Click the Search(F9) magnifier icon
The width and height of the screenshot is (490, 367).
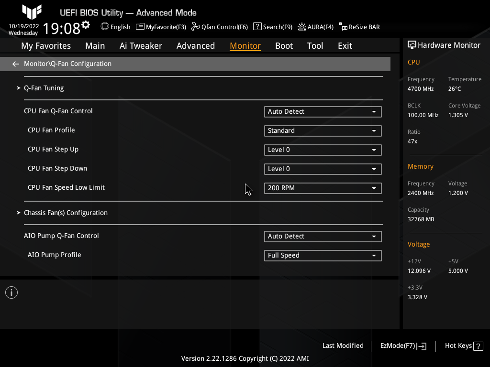[x=257, y=27]
